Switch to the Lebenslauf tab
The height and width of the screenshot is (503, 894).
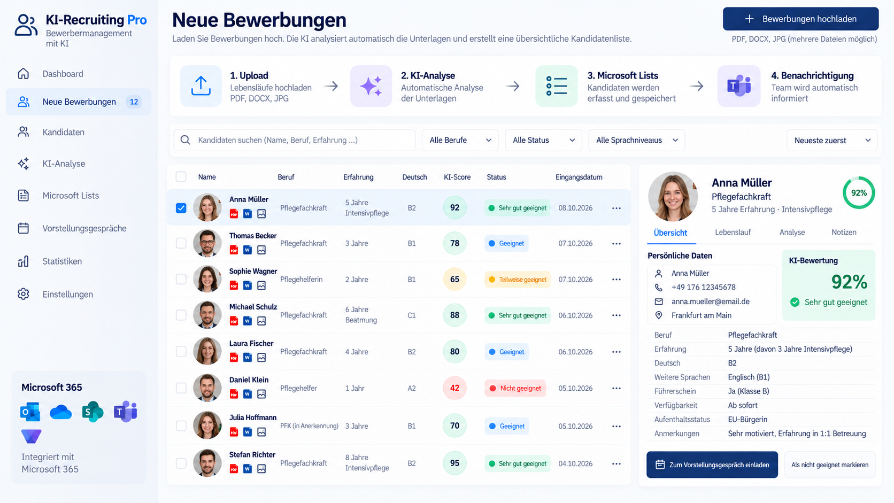pos(733,233)
